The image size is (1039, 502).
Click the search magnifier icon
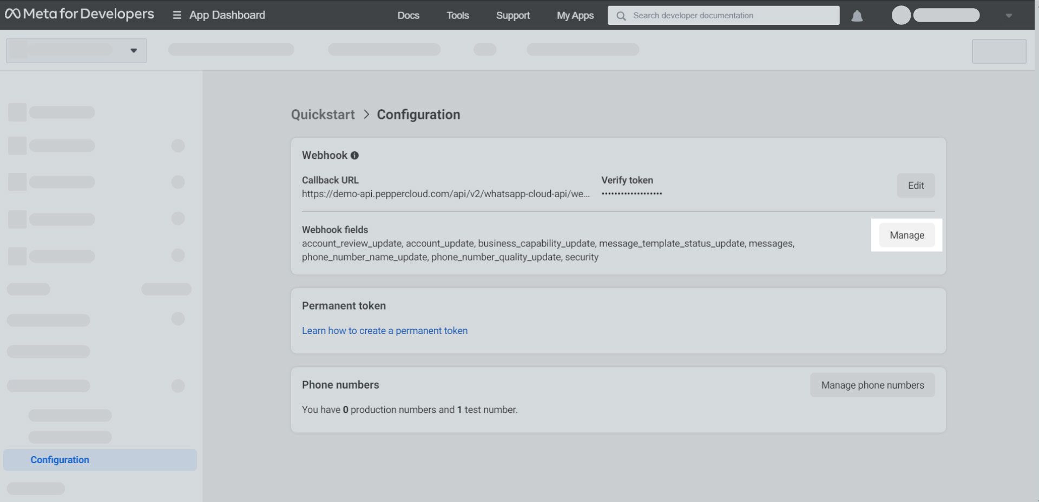click(621, 16)
